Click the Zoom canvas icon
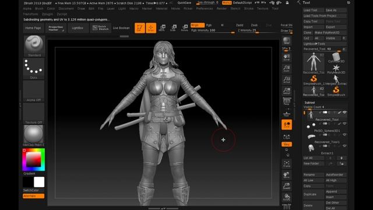373x210 pixels. point(287,69)
